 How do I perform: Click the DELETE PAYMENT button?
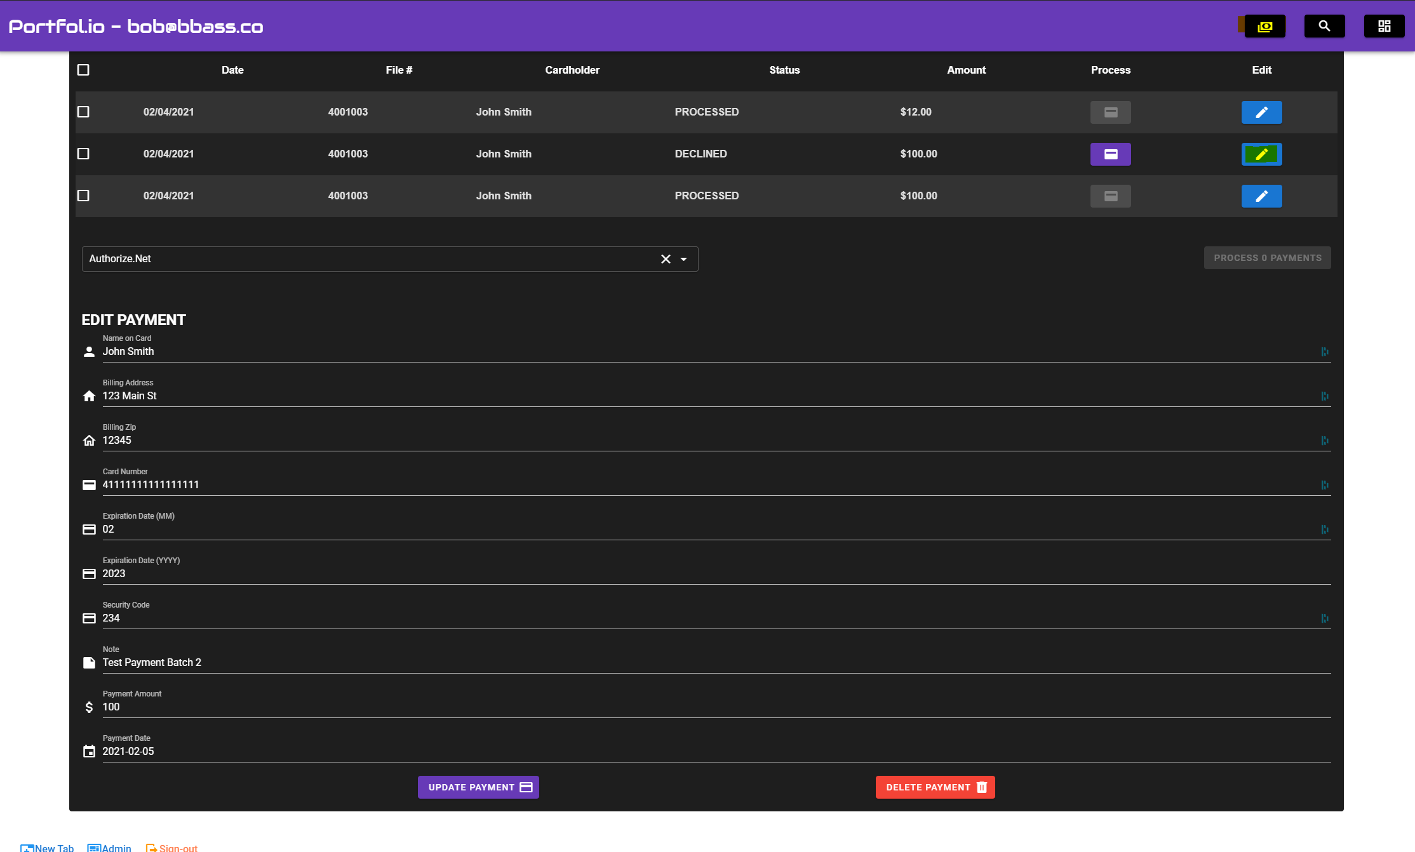click(x=935, y=787)
